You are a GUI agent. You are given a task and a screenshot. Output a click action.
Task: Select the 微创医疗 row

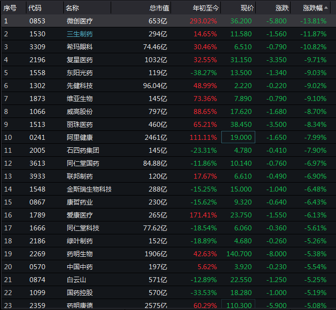[168, 21]
